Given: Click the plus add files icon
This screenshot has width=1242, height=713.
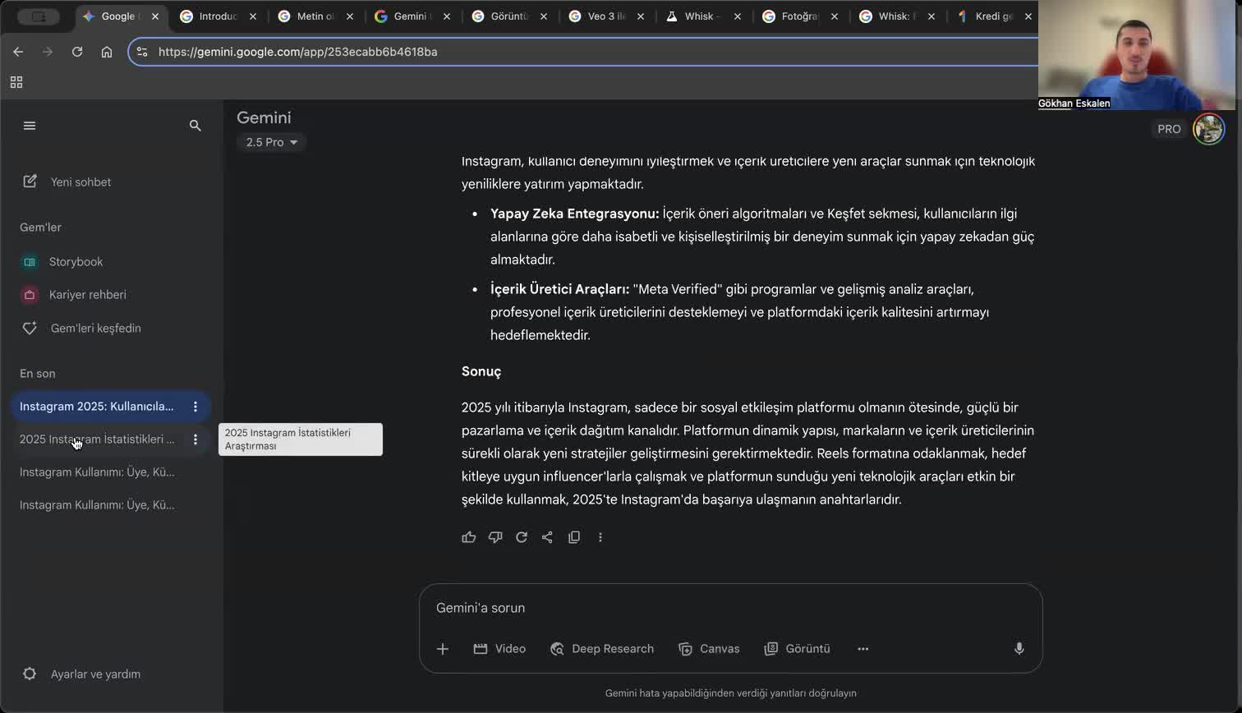Looking at the screenshot, I should 443,649.
